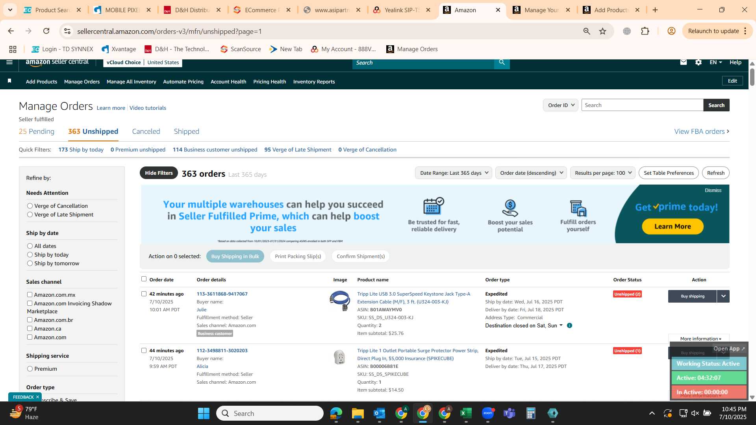The height and width of the screenshot is (425, 756).
Task: Show hidden system tray icons
Action: pos(652,413)
